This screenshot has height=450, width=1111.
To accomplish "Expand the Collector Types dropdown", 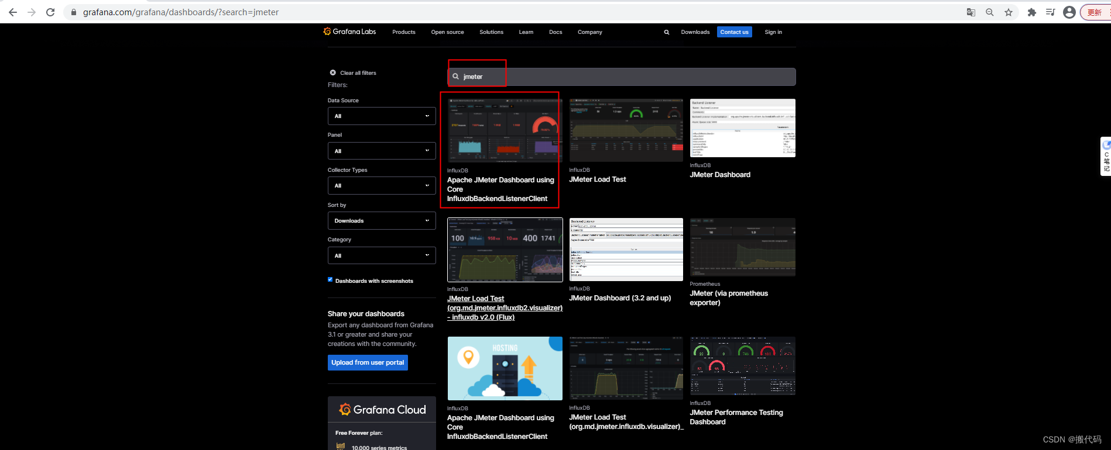I will tap(382, 186).
